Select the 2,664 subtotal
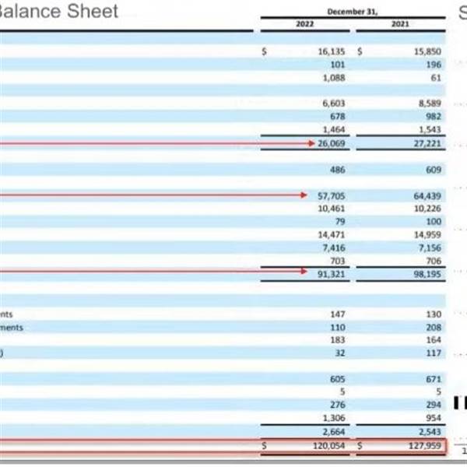Screen dimensions: 467x467 point(334,432)
